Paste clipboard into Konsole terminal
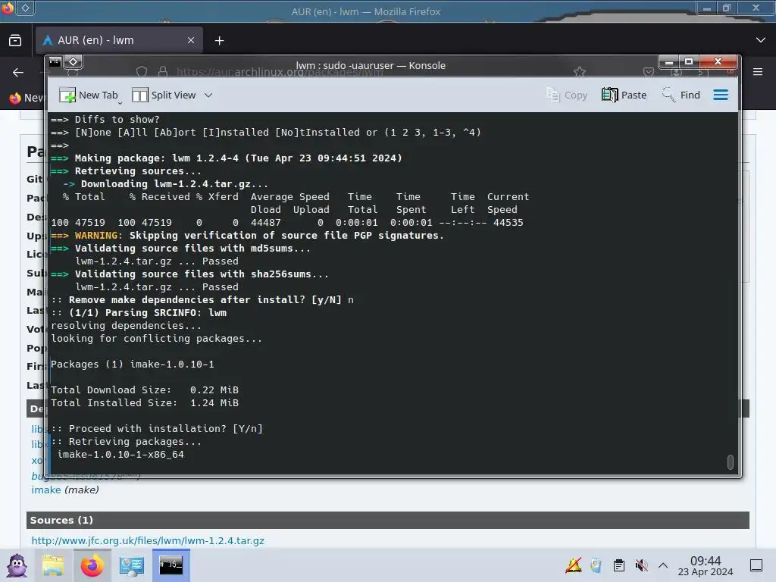 tap(624, 95)
